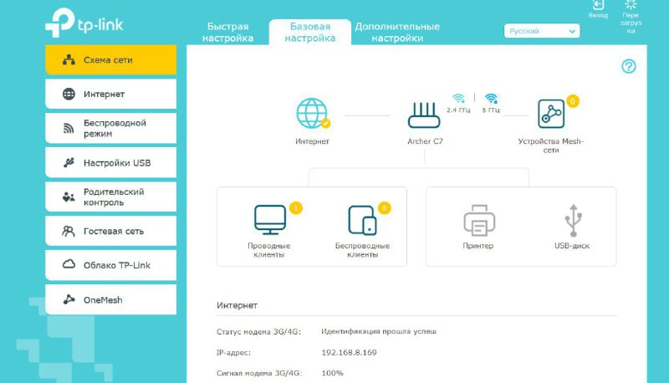Click the Интернет globe icon in diagram
Screen dimensions: 669x383
pyautogui.click(x=312, y=113)
